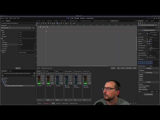Revert the bus property to default
Screen dimensions: 160x120
147,57
